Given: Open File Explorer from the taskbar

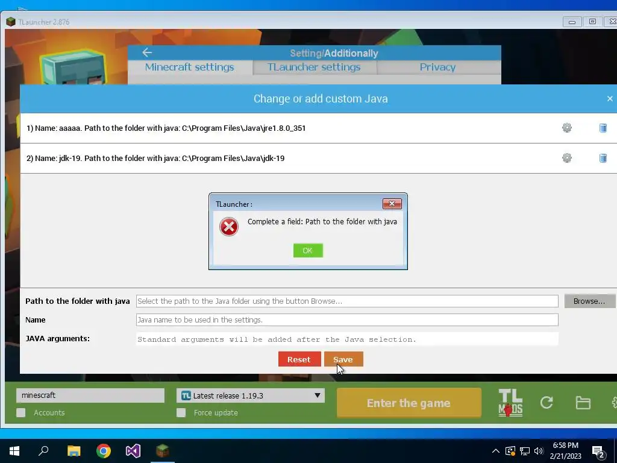Looking at the screenshot, I should coord(74,451).
